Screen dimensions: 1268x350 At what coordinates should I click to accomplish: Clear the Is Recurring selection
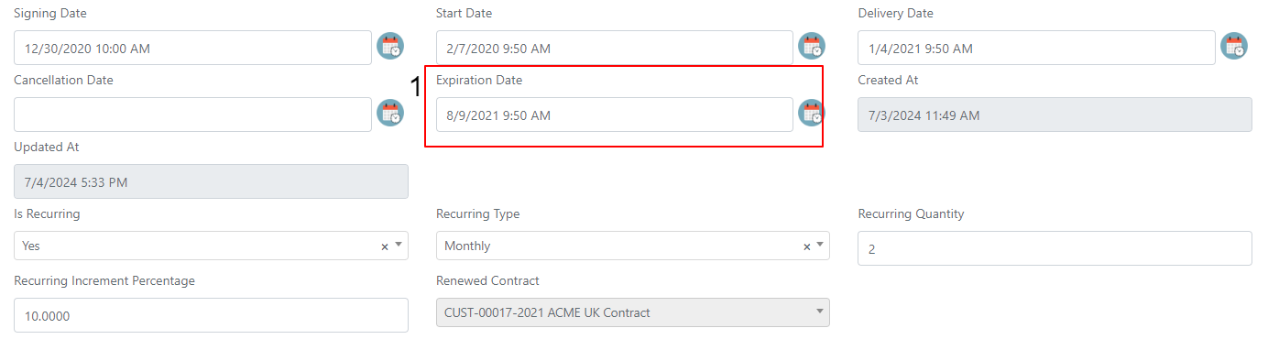(385, 246)
